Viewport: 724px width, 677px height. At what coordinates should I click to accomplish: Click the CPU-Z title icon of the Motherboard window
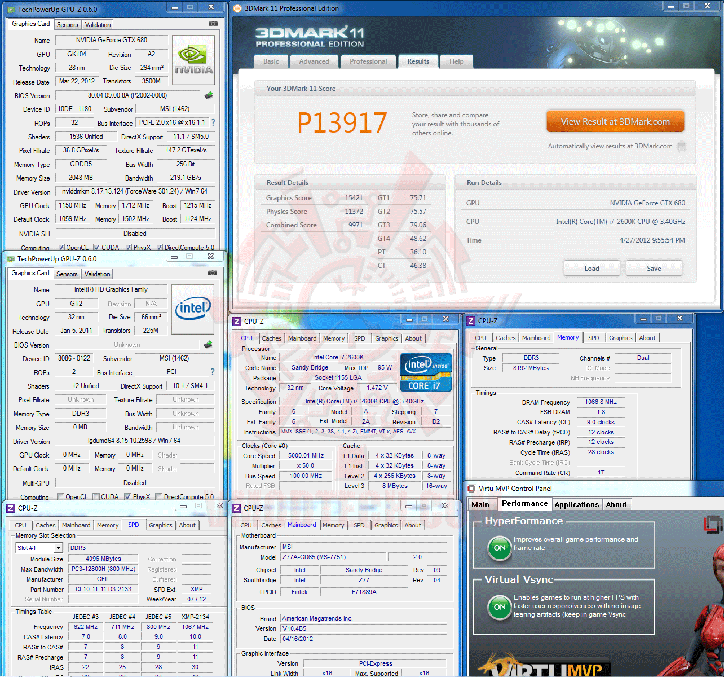click(x=237, y=508)
